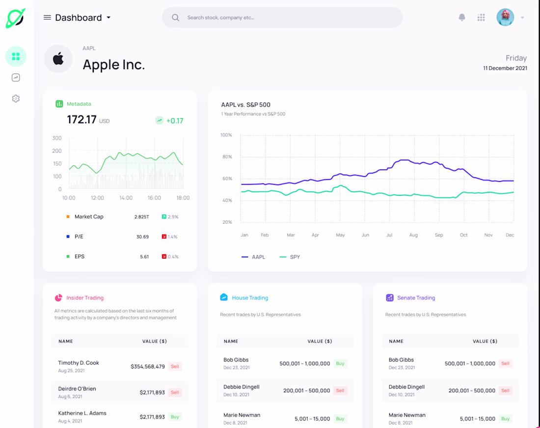Screen dimensions: 540x428
Task: Click the search magnifier icon
Action: point(175,18)
